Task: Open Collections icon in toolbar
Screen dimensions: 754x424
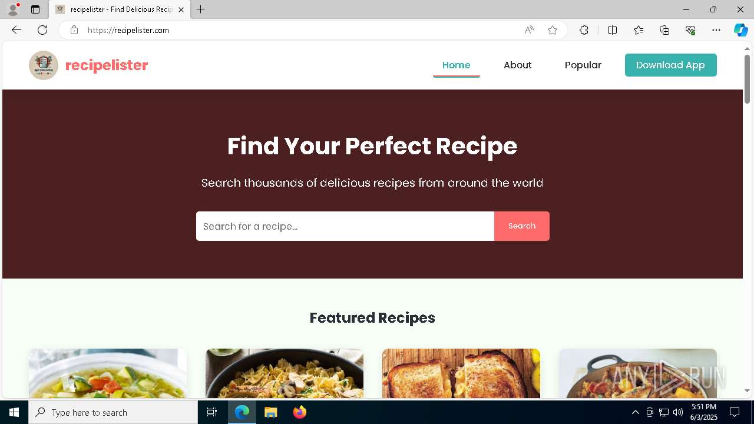Action: point(664,30)
